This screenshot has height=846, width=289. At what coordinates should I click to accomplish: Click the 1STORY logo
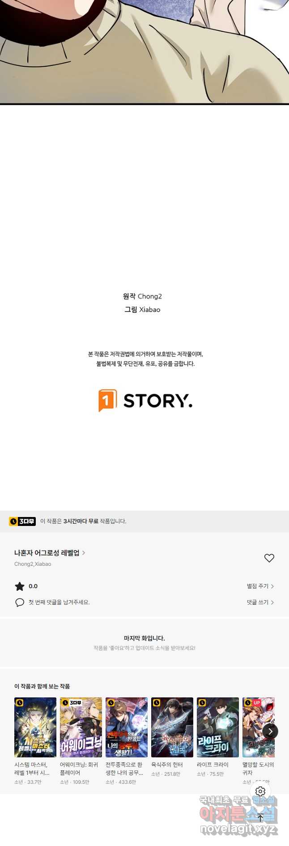tap(145, 400)
